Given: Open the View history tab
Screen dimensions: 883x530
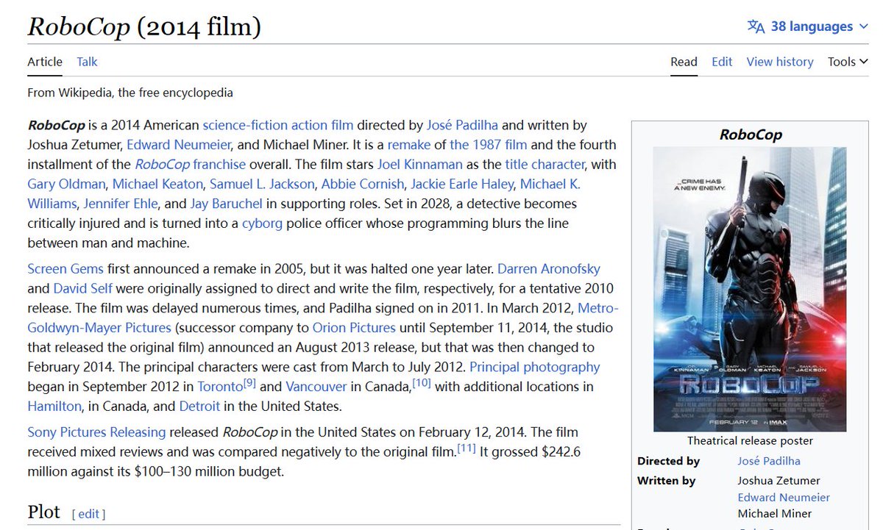Looking at the screenshot, I should tap(780, 62).
